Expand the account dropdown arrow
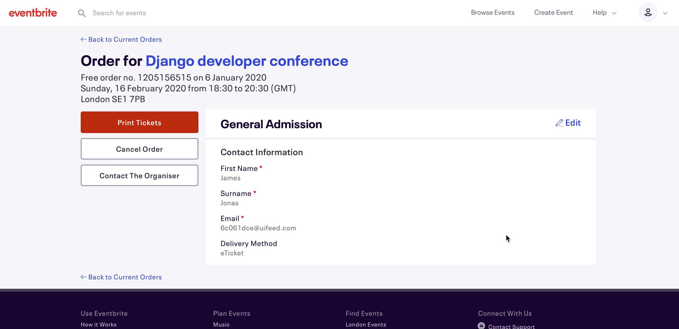679x329 pixels. [x=665, y=13]
